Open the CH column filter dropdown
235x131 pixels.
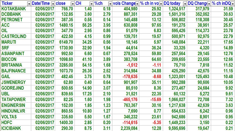coord(91,4)
